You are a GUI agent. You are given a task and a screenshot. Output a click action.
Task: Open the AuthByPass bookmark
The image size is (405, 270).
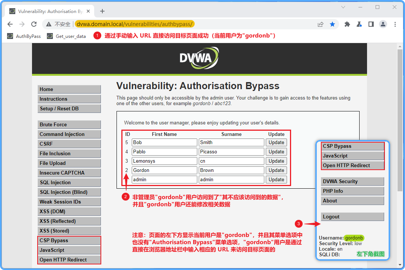pos(24,36)
